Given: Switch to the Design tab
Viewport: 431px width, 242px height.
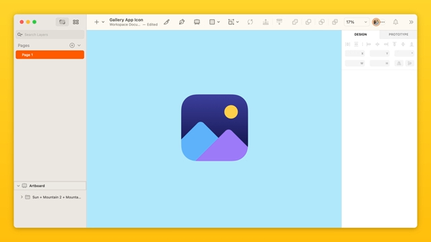Looking at the screenshot, I should coord(360,34).
